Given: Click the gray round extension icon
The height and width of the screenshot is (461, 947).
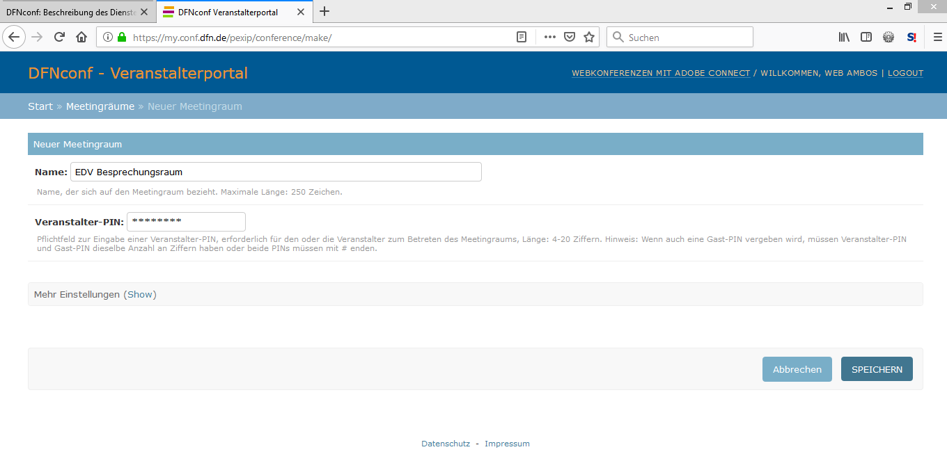Looking at the screenshot, I should click(x=889, y=38).
